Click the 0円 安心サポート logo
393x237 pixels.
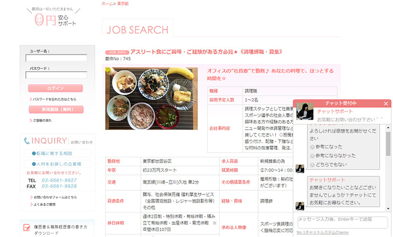pos(54,17)
